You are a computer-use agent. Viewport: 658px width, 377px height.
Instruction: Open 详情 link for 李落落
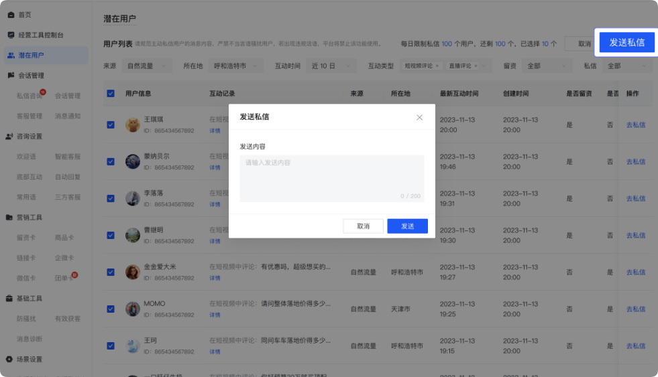[215, 204]
